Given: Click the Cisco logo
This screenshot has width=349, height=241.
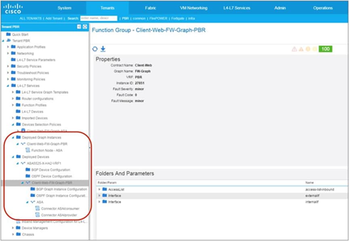Looking at the screenshot, I should click(x=13, y=8).
